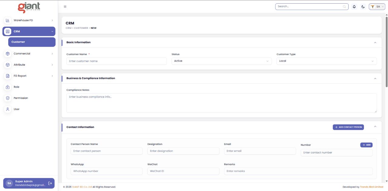This screenshot has height=191, width=388.
Task: Focus the Contact Person Name field
Action: (x=106, y=151)
